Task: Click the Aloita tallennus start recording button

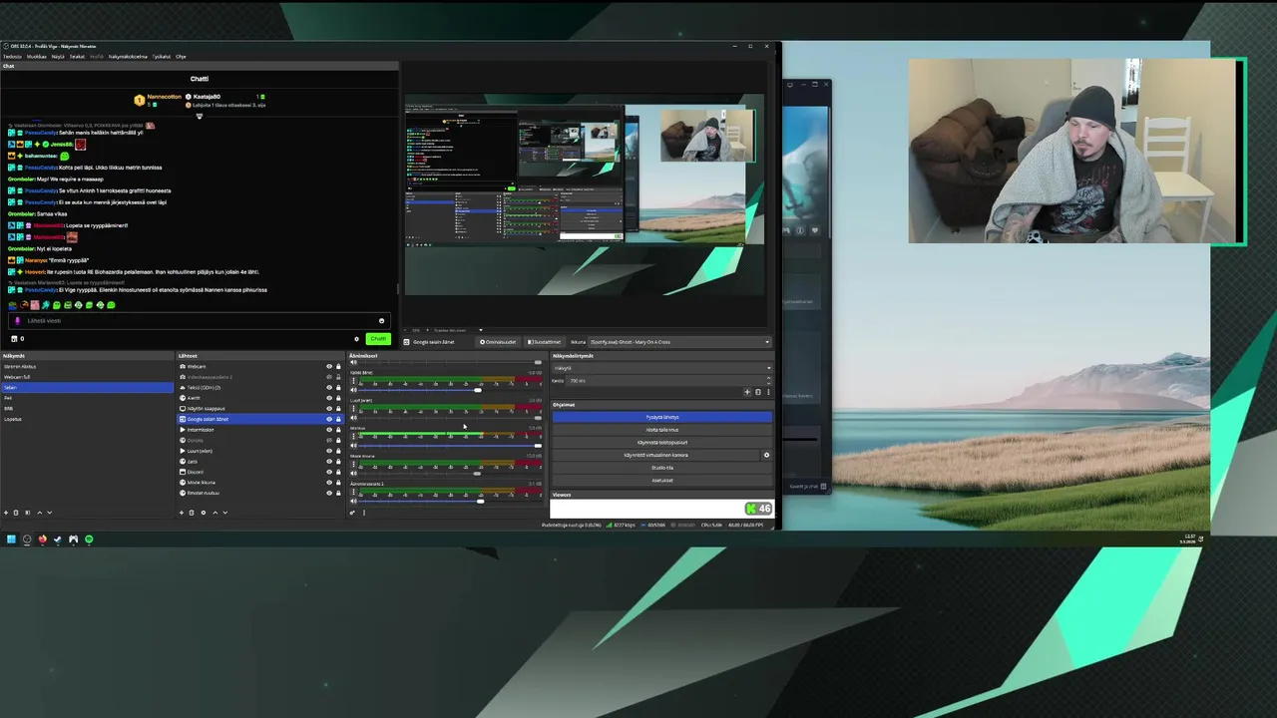Action: [x=662, y=430]
